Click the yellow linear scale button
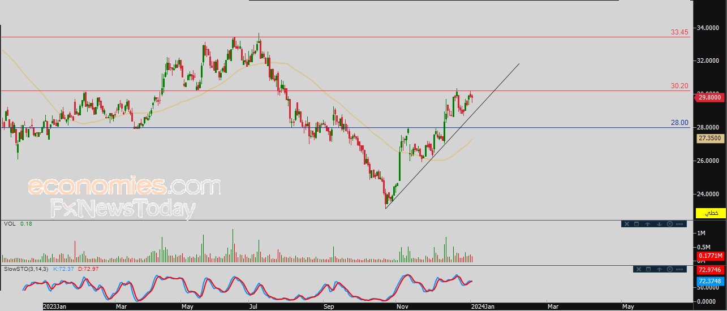Screen dimensions: 727x311 [x=711, y=213]
